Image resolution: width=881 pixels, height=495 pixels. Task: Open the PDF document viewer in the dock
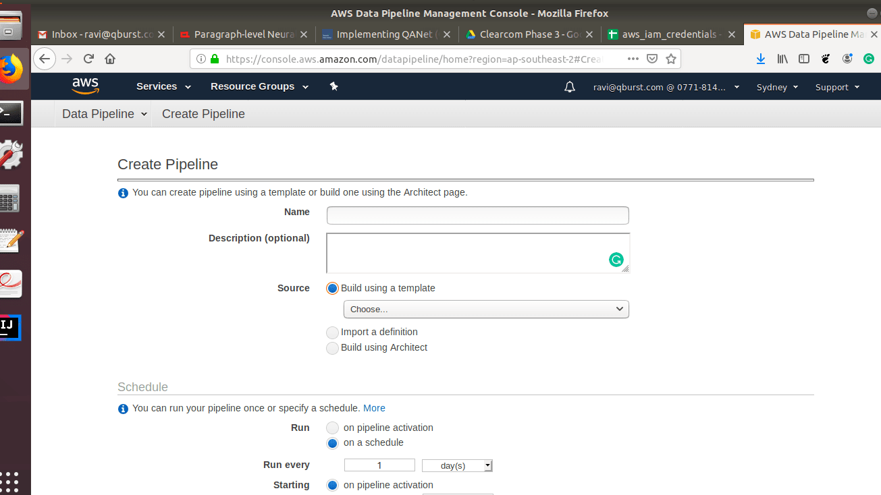pyautogui.click(x=10, y=284)
